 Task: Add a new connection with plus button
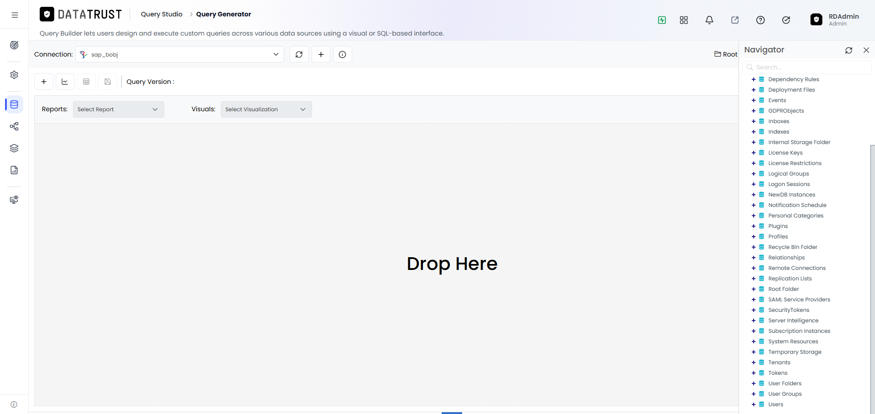(x=321, y=54)
